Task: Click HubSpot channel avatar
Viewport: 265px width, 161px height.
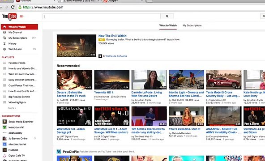Action: 4,150
